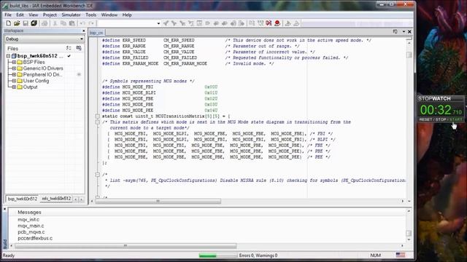Click the Copy toolbar icon
The width and height of the screenshot is (467, 262).
63,23
